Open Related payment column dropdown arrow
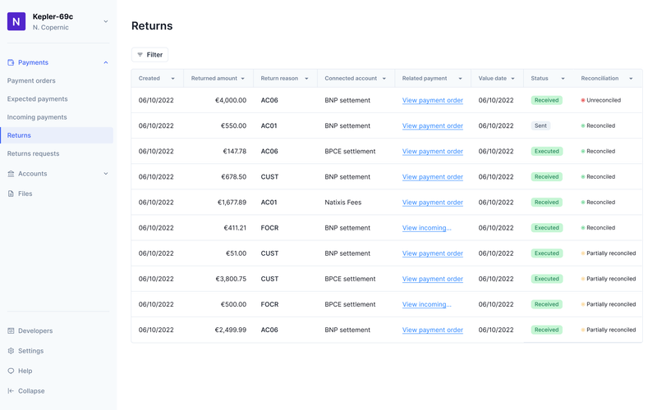Screen dimensions: 657x410 coord(460,79)
